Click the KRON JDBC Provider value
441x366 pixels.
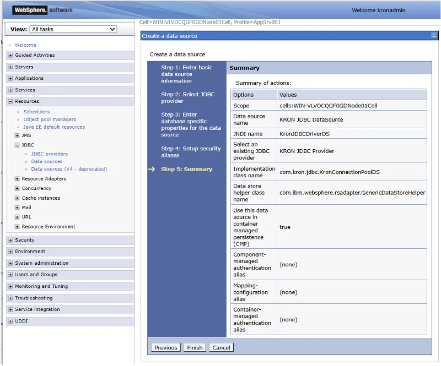click(x=307, y=151)
